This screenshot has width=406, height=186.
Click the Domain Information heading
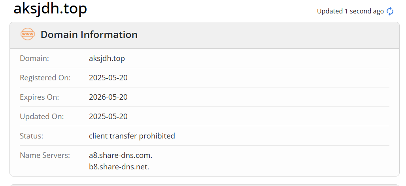click(89, 34)
